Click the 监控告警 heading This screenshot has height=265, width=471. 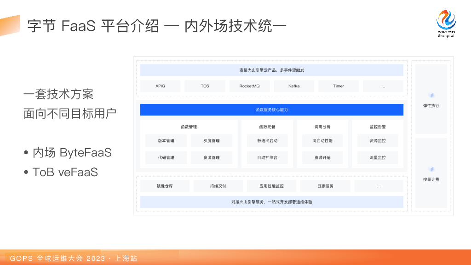click(x=378, y=127)
